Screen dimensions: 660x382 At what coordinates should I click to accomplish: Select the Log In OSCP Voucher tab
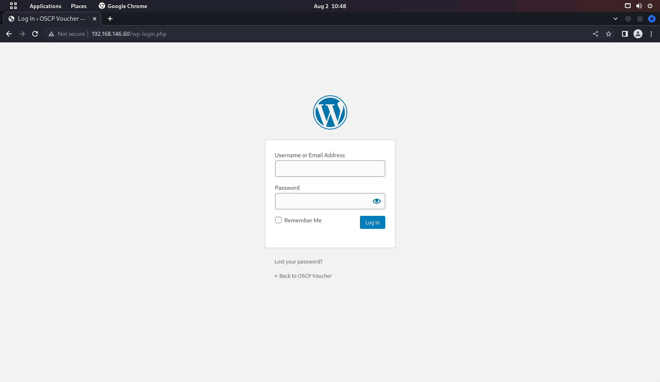click(x=52, y=19)
